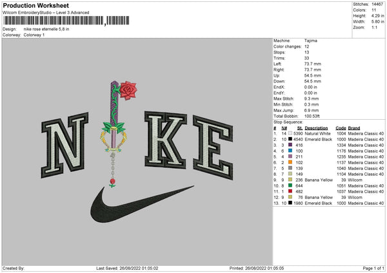Click the Max Stitch value 9.3 mm
Viewport: 387px width, 273px height.
click(x=312, y=99)
